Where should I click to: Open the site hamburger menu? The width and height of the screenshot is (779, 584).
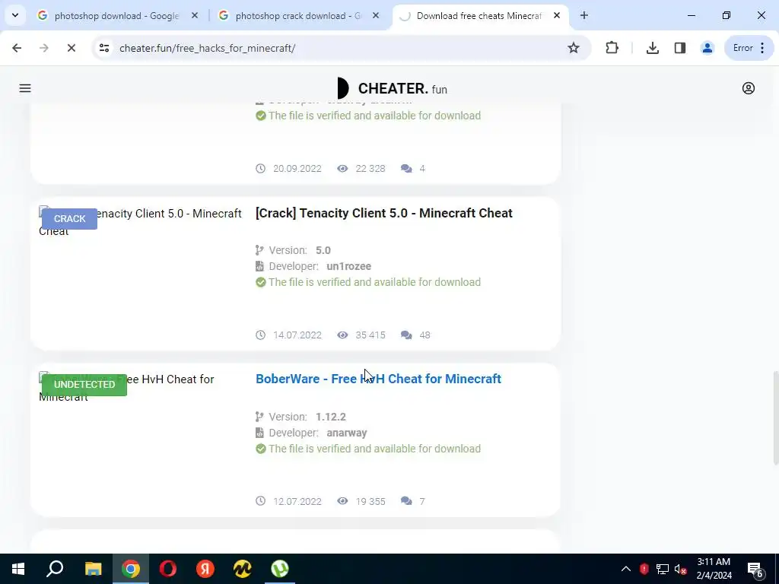25,88
